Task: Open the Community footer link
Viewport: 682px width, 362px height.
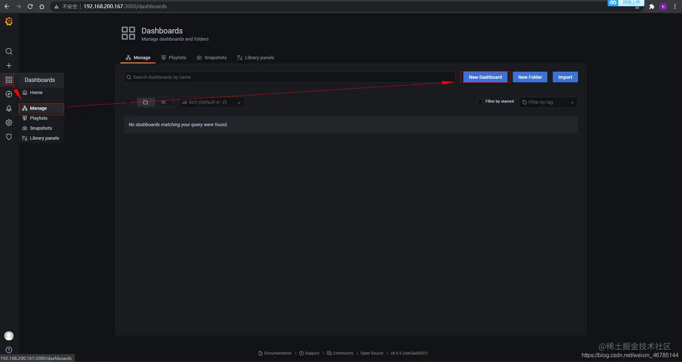Action: coord(340,353)
